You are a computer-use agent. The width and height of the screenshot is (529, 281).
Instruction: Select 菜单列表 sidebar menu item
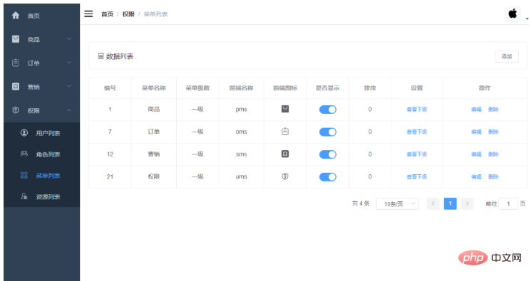[x=41, y=175]
